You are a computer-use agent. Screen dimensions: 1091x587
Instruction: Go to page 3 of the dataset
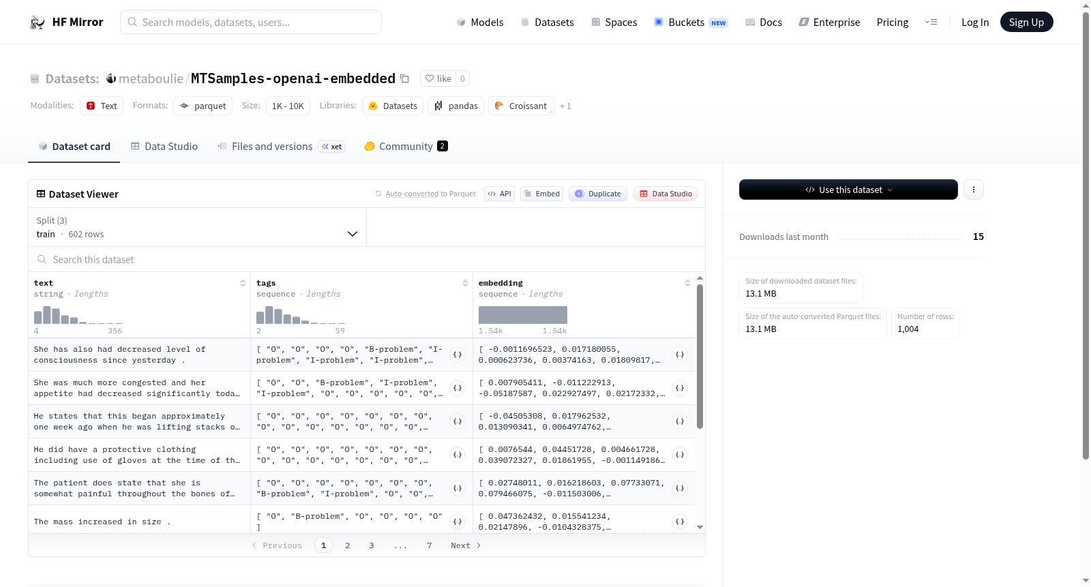pyautogui.click(x=372, y=545)
